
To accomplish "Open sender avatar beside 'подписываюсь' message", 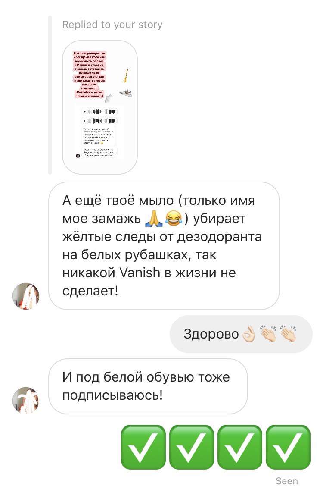I will [x=26, y=400].
